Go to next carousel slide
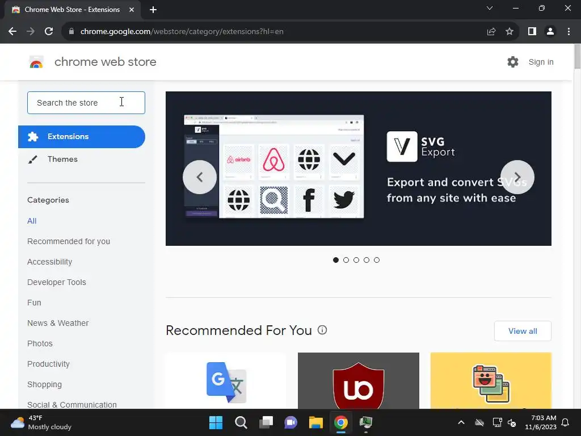This screenshot has height=436, width=581. pyautogui.click(x=517, y=177)
